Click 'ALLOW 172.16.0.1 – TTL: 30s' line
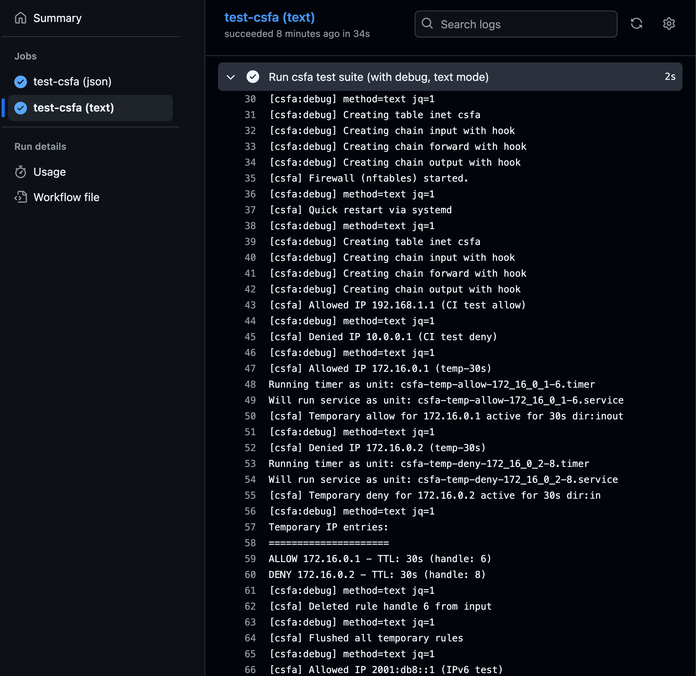 click(x=380, y=559)
